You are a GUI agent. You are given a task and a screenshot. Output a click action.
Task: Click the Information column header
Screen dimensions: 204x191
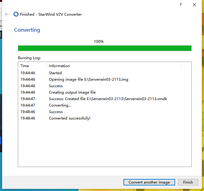114,66
